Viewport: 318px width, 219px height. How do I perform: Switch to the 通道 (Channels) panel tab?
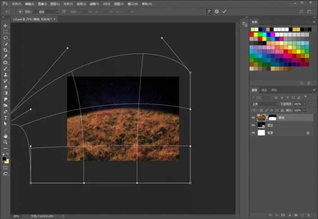(x=264, y=90)
